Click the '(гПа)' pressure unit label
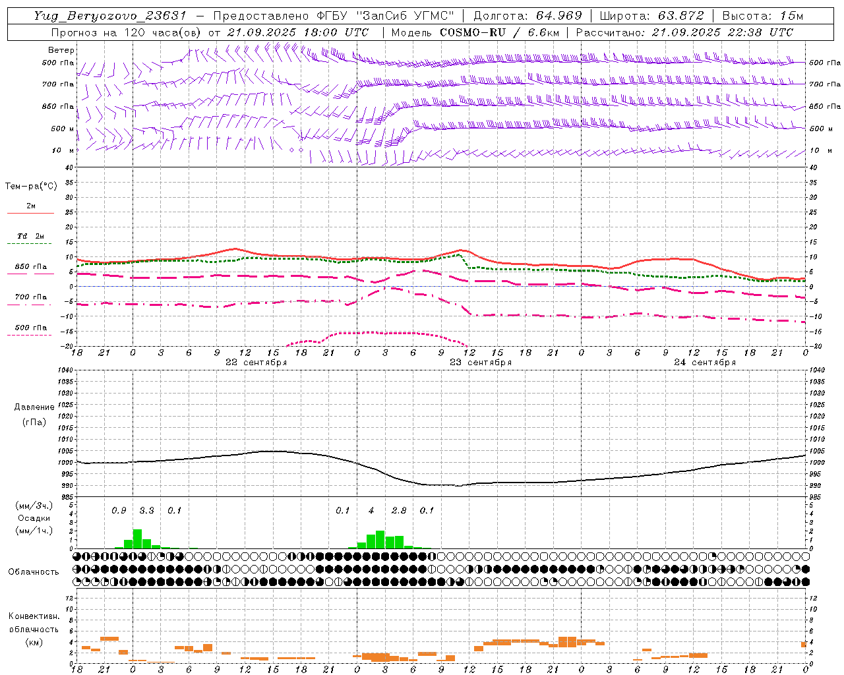Image resolution: width=844 pixels, height=675 pixels. (34, 422)
